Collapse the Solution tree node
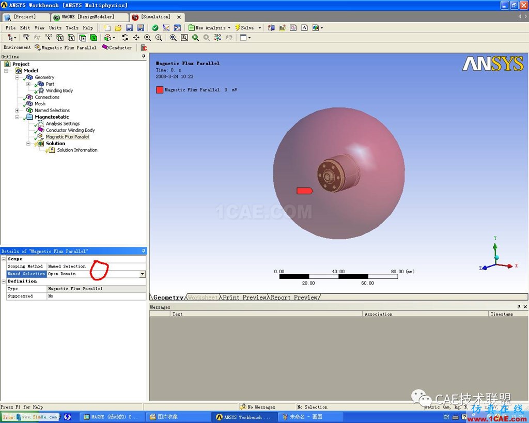The image size is (529, 423). pos(28,144)
